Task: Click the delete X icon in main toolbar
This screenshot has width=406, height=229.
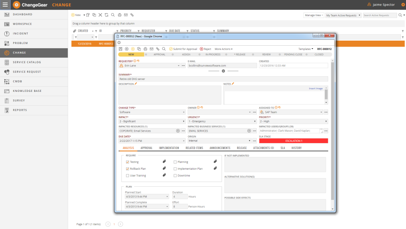Action: tap(100, 15)
